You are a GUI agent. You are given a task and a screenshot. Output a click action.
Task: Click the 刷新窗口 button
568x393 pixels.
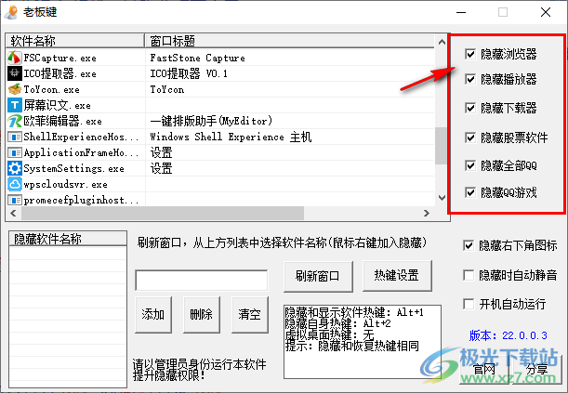[x=318, y=277]
